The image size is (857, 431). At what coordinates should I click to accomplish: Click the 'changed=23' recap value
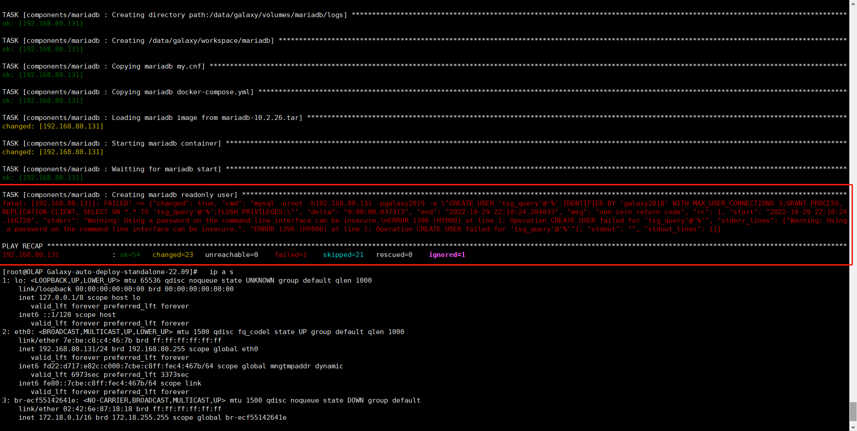[x=172, y=255]
